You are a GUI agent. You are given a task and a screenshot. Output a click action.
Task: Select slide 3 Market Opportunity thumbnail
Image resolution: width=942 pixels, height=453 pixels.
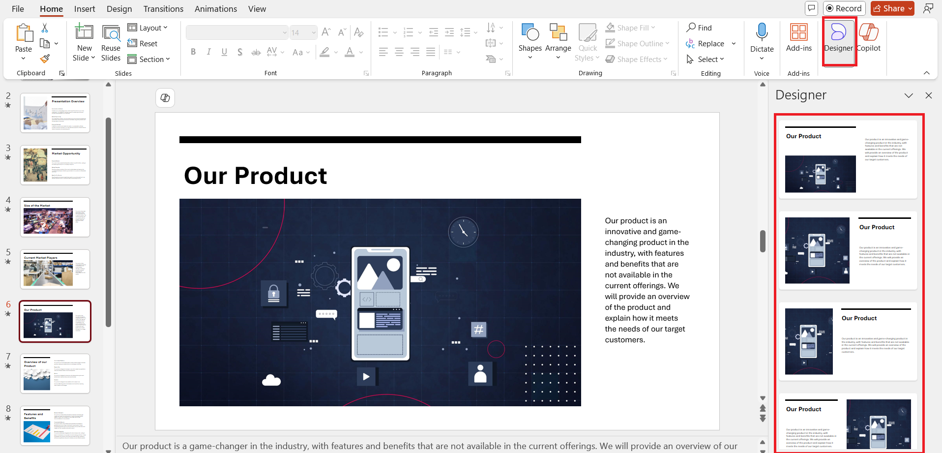point(55,165)
